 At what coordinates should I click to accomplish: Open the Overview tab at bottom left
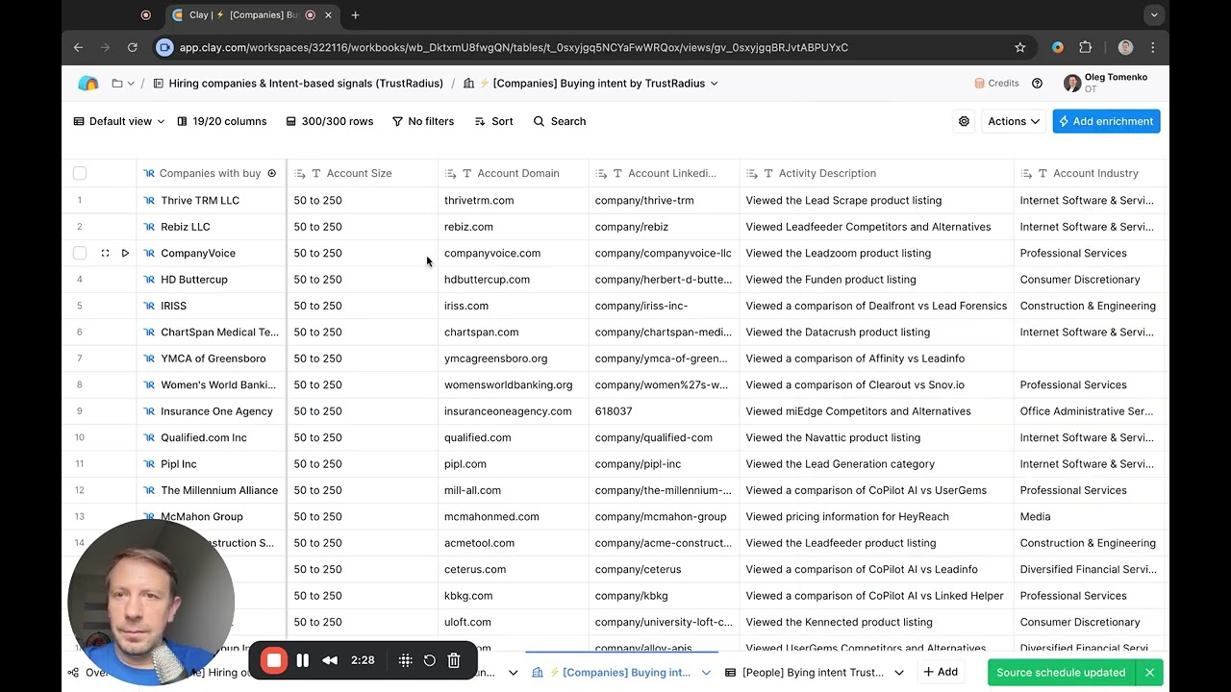tap(88, 673)
